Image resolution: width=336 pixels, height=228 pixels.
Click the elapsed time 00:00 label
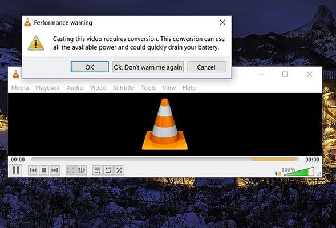[18, 160]
